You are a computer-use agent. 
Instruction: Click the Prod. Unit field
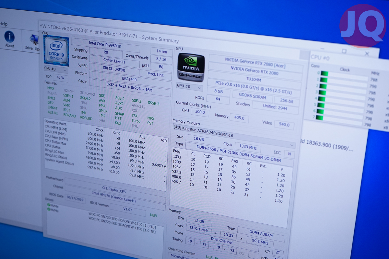pyautogui.click(x=156, y=75)
